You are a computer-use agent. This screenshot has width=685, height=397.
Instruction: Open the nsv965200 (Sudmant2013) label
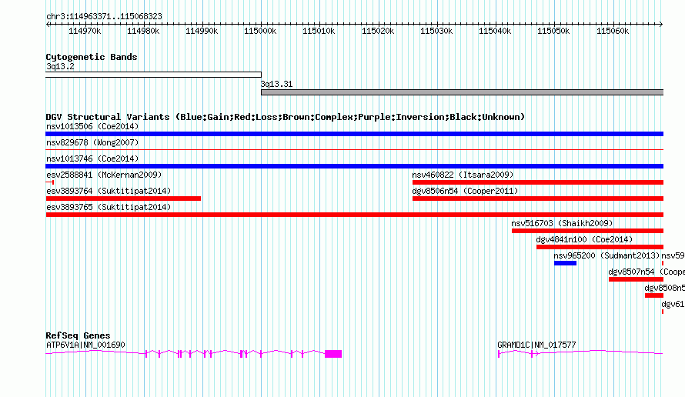coord(606,255)
